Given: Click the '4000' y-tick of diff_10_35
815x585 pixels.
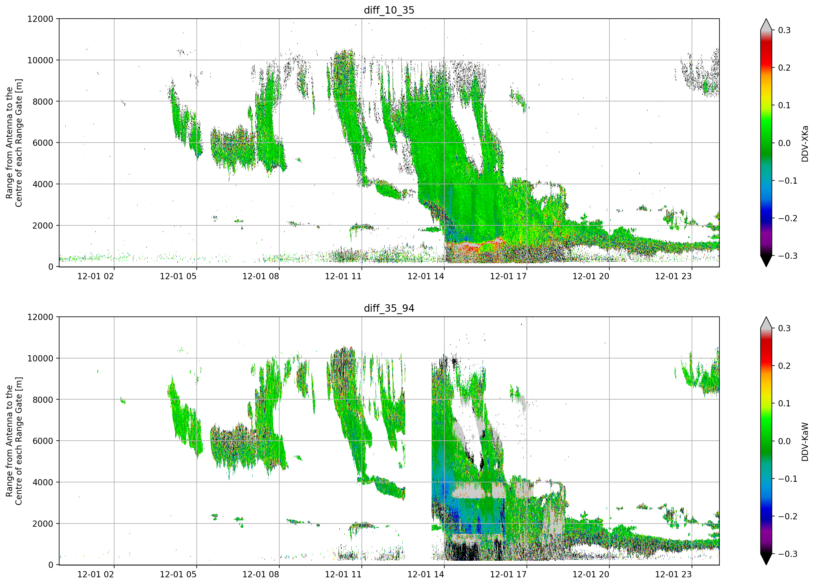Looking at the screenshot, I should pyautogui.click(x=43, y=184).
